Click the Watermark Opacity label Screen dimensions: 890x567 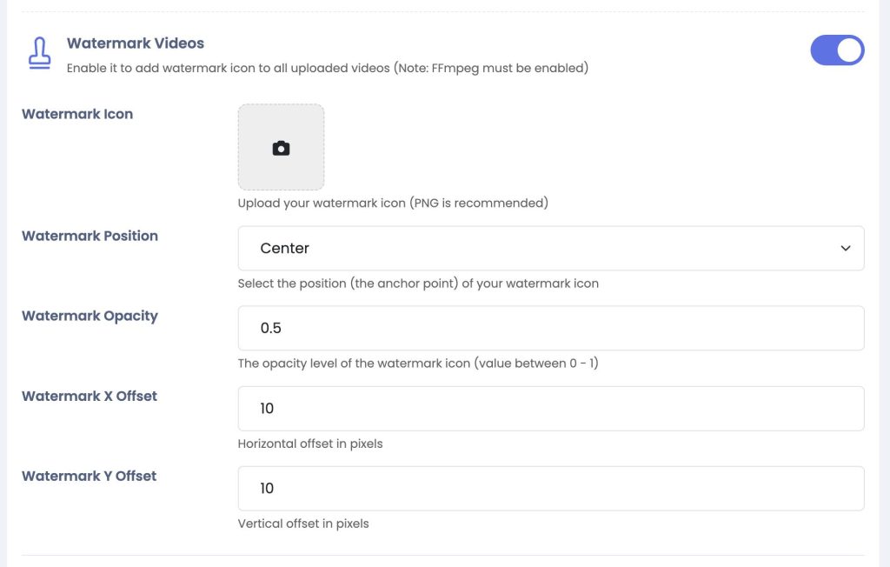(x=90, y=316)
